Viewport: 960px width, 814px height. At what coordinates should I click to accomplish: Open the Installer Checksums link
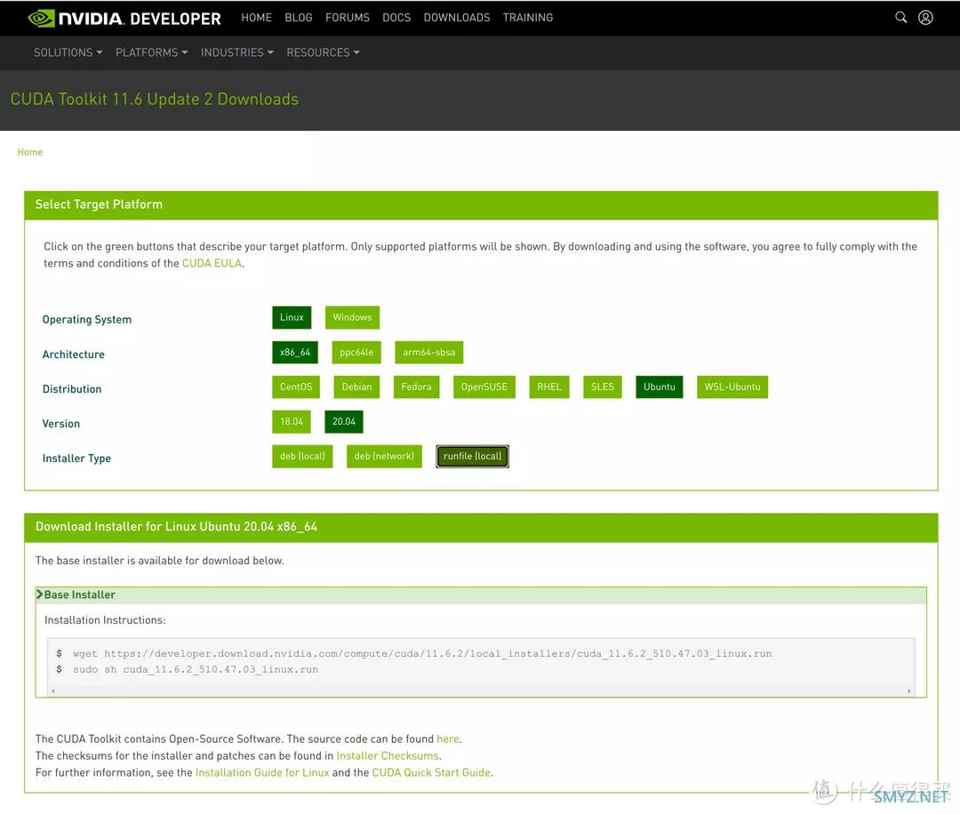(388, 756)
